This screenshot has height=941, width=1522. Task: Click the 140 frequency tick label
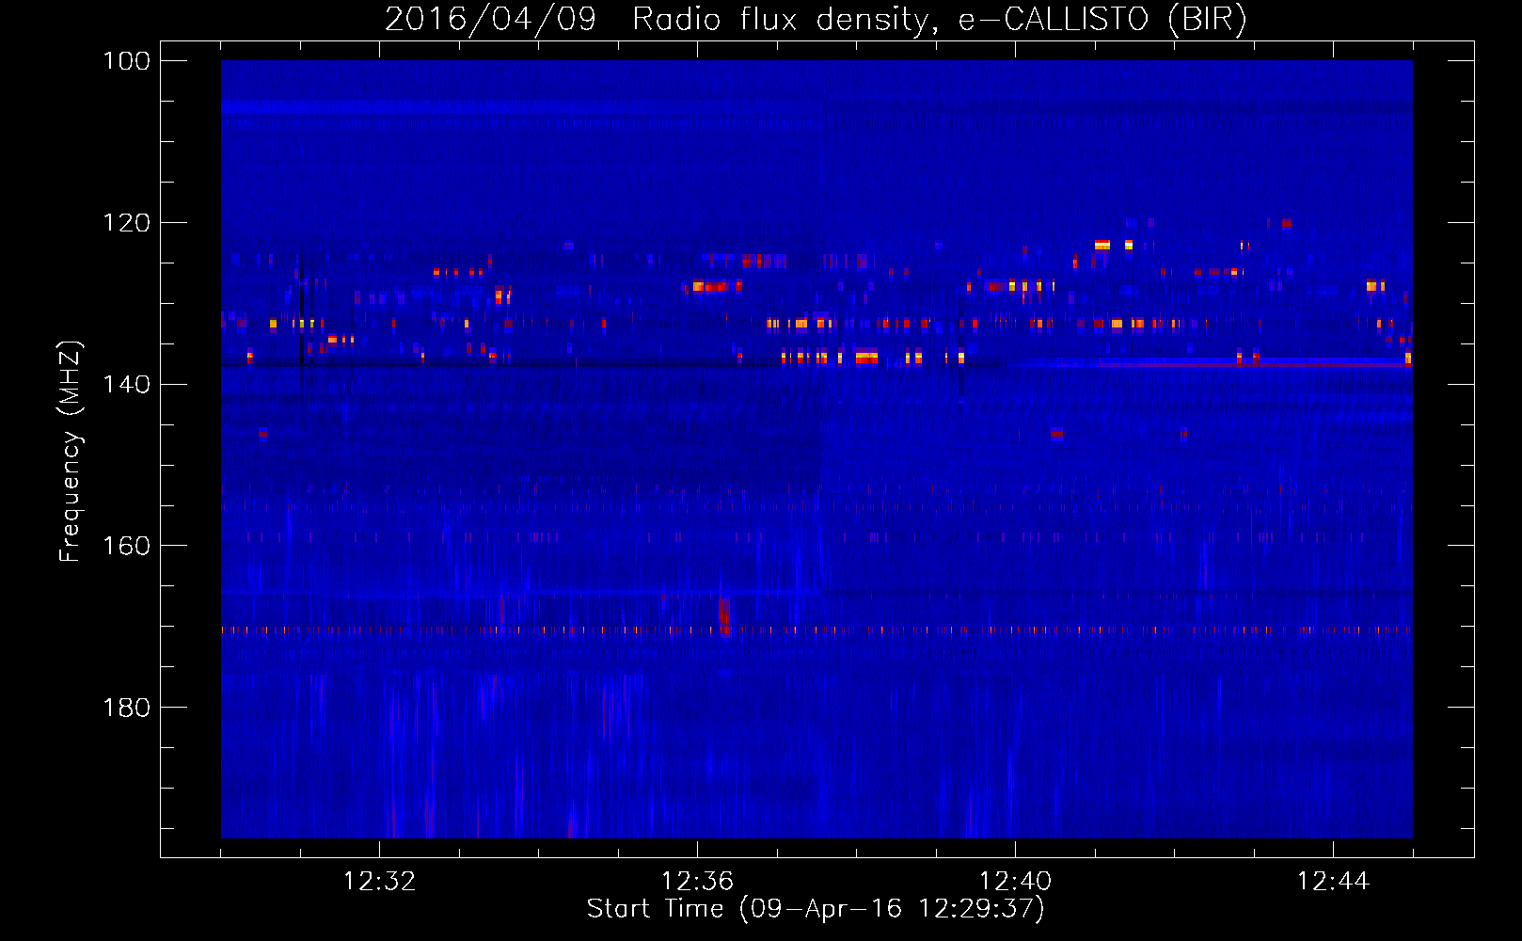127,384
